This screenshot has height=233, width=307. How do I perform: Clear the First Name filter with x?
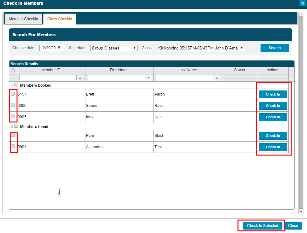tap(148, 78)
